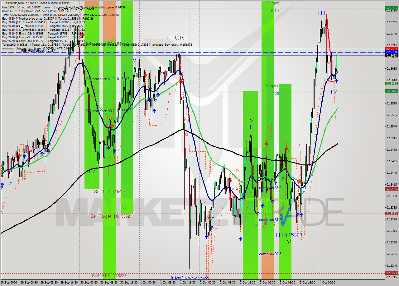Click the green 0.15616 level label

pos(392,91)
